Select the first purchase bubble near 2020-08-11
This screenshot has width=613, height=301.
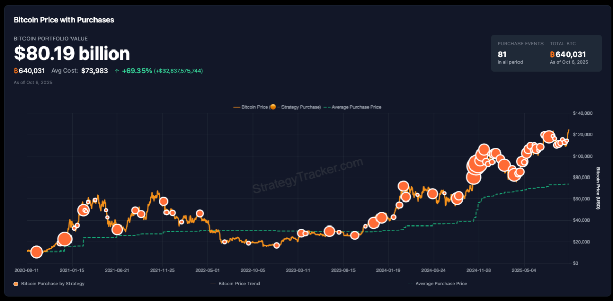pyautogui.click(x=36, y=252)
